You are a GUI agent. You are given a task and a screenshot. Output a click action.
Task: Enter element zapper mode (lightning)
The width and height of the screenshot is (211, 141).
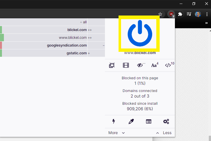[114, 121]
